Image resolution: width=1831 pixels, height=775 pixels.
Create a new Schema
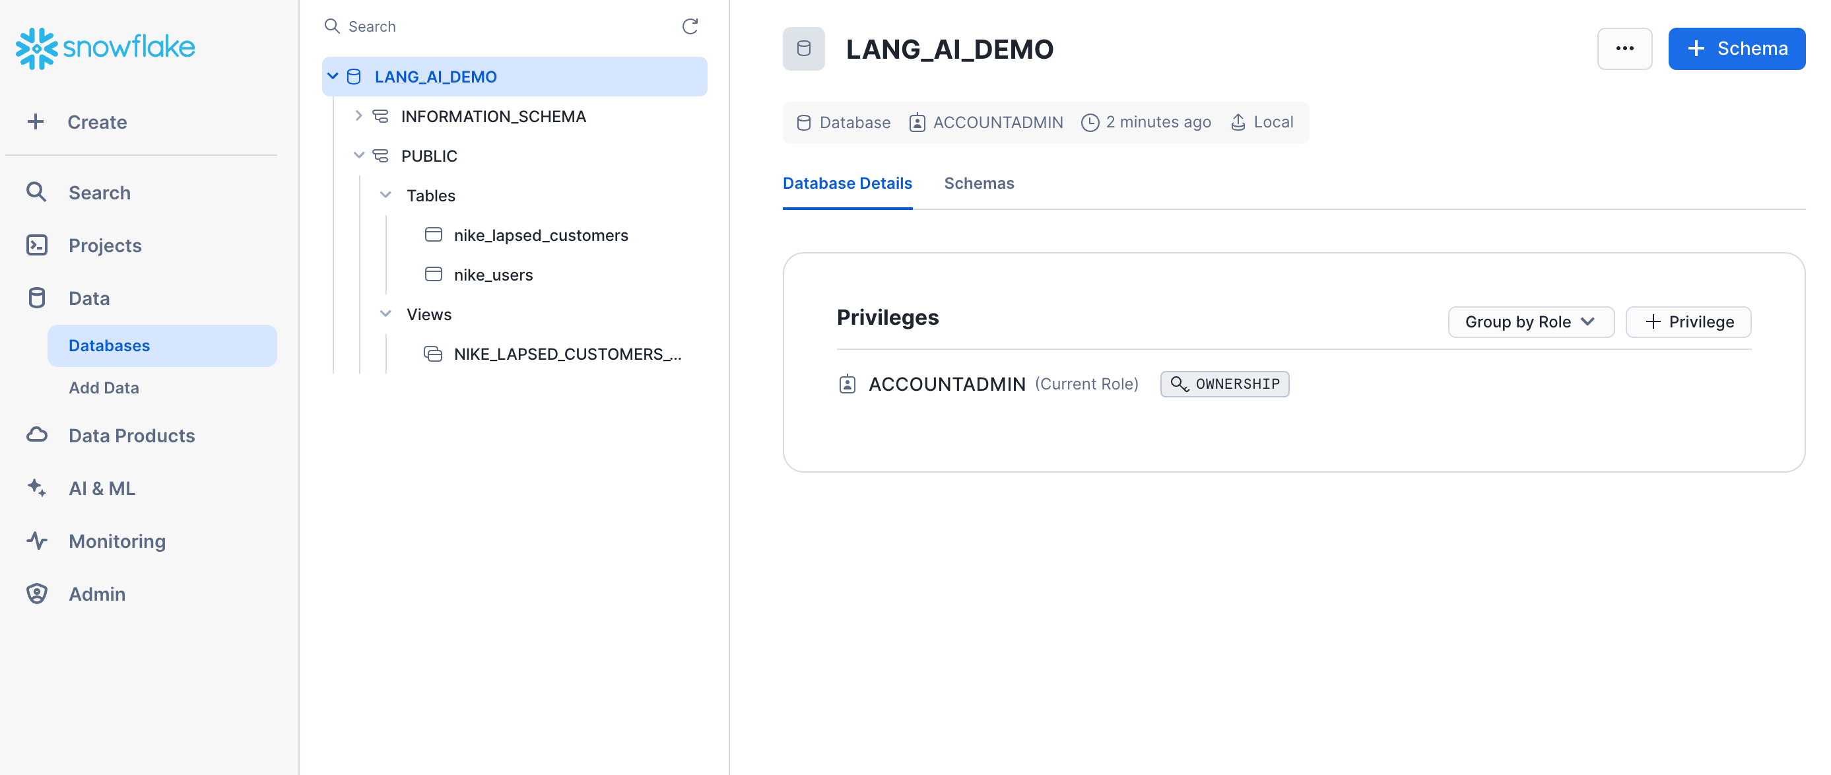pyautogui.click(x=1737, y=48)
